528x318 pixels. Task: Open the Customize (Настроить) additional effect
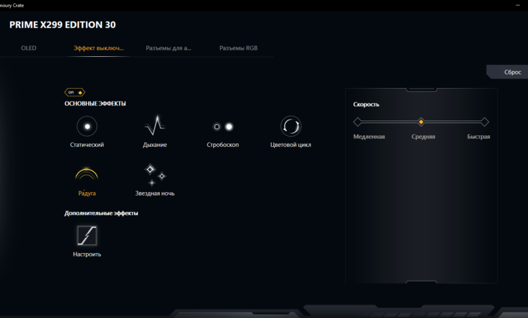tap(87, 235)
